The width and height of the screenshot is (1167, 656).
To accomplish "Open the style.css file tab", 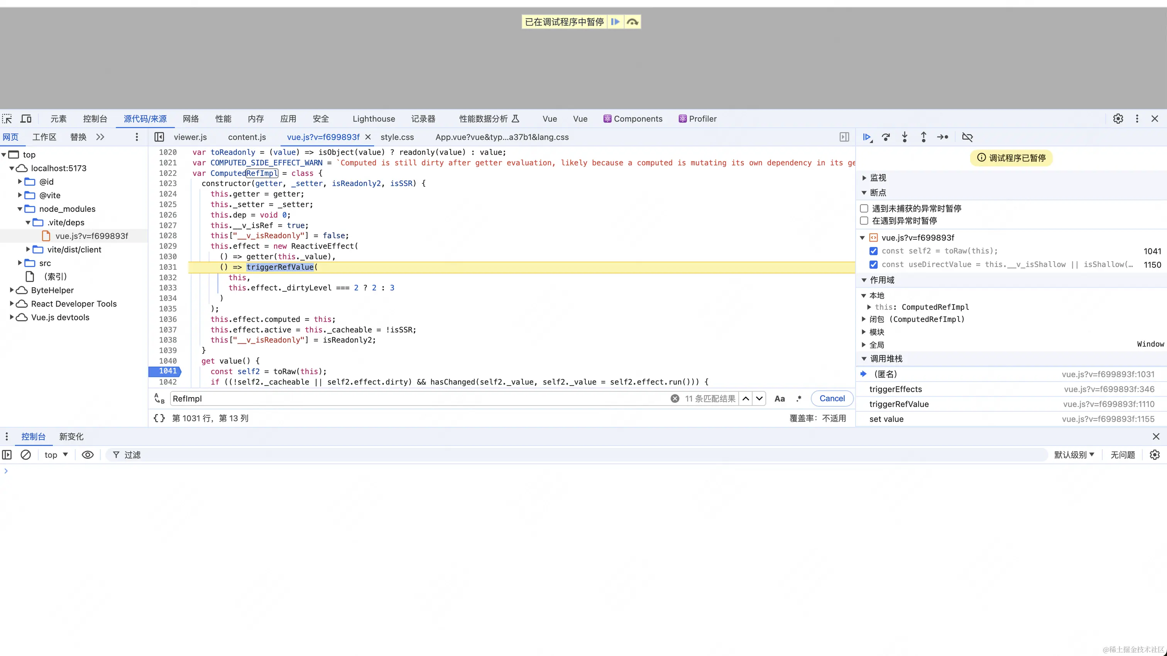I will (x=397, y=137).
